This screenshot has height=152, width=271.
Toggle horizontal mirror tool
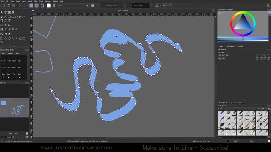coord(157,5)
